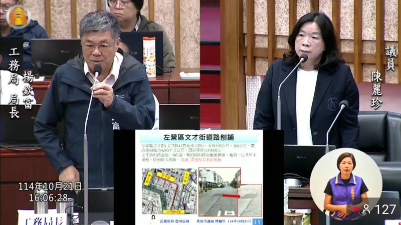Click the 議員 caption at top right
This screenshot has height=225, width=401.
pyautogui.click(x=390, y=57)
